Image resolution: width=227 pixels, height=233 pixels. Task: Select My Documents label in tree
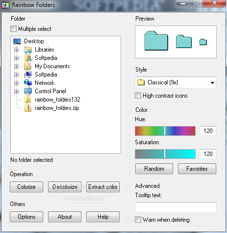coord(52,66)
